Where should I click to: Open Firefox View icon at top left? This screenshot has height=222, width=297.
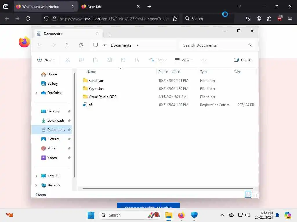(6, 6)
